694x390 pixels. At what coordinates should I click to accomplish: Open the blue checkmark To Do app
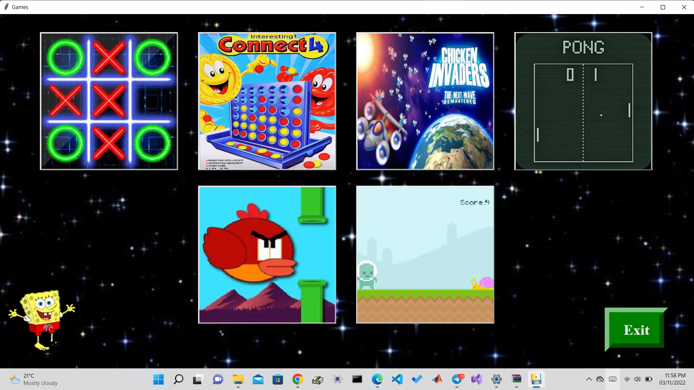point(417,379)
